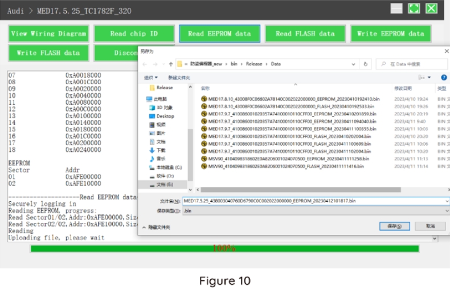
Task: Open view layout options dropdown arrow
Action: pyautogui.click(x=429, y=77)
